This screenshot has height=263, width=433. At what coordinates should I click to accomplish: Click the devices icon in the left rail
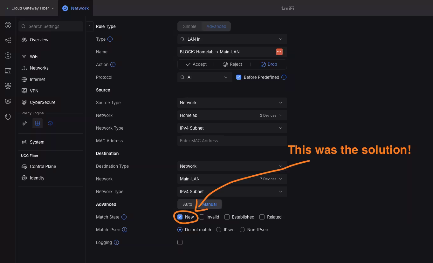click(x=8, y=71)
